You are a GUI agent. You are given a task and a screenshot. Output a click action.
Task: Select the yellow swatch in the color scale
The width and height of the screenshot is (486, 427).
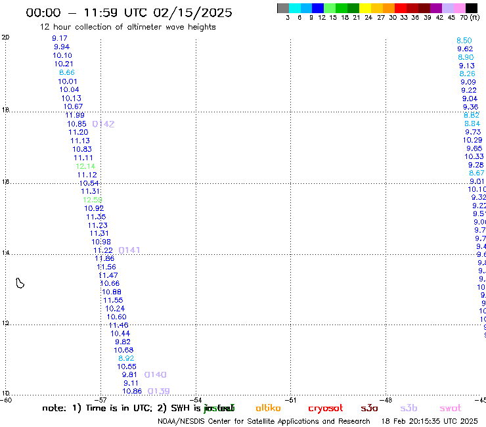coord(364,8)
